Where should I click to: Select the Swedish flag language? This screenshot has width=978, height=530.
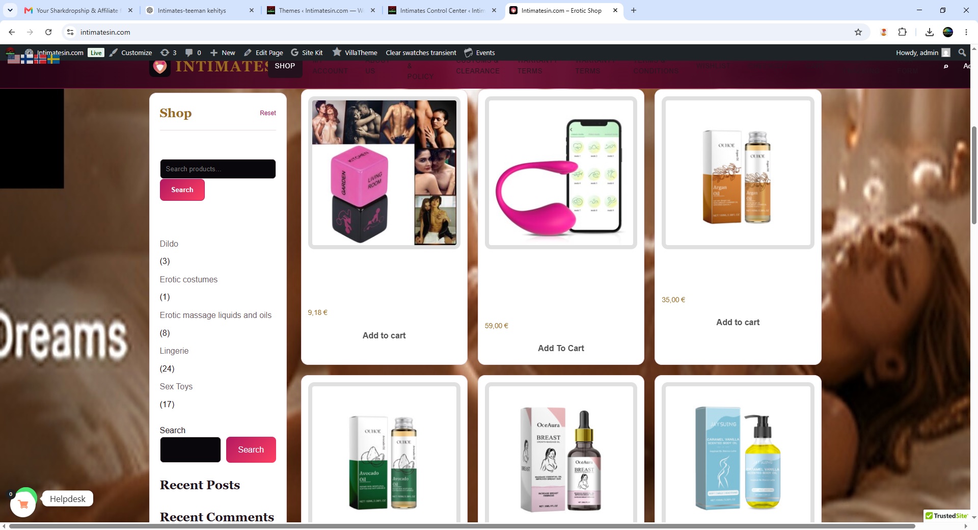(53, 59)
